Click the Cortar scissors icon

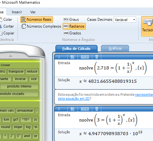(1, 26)
